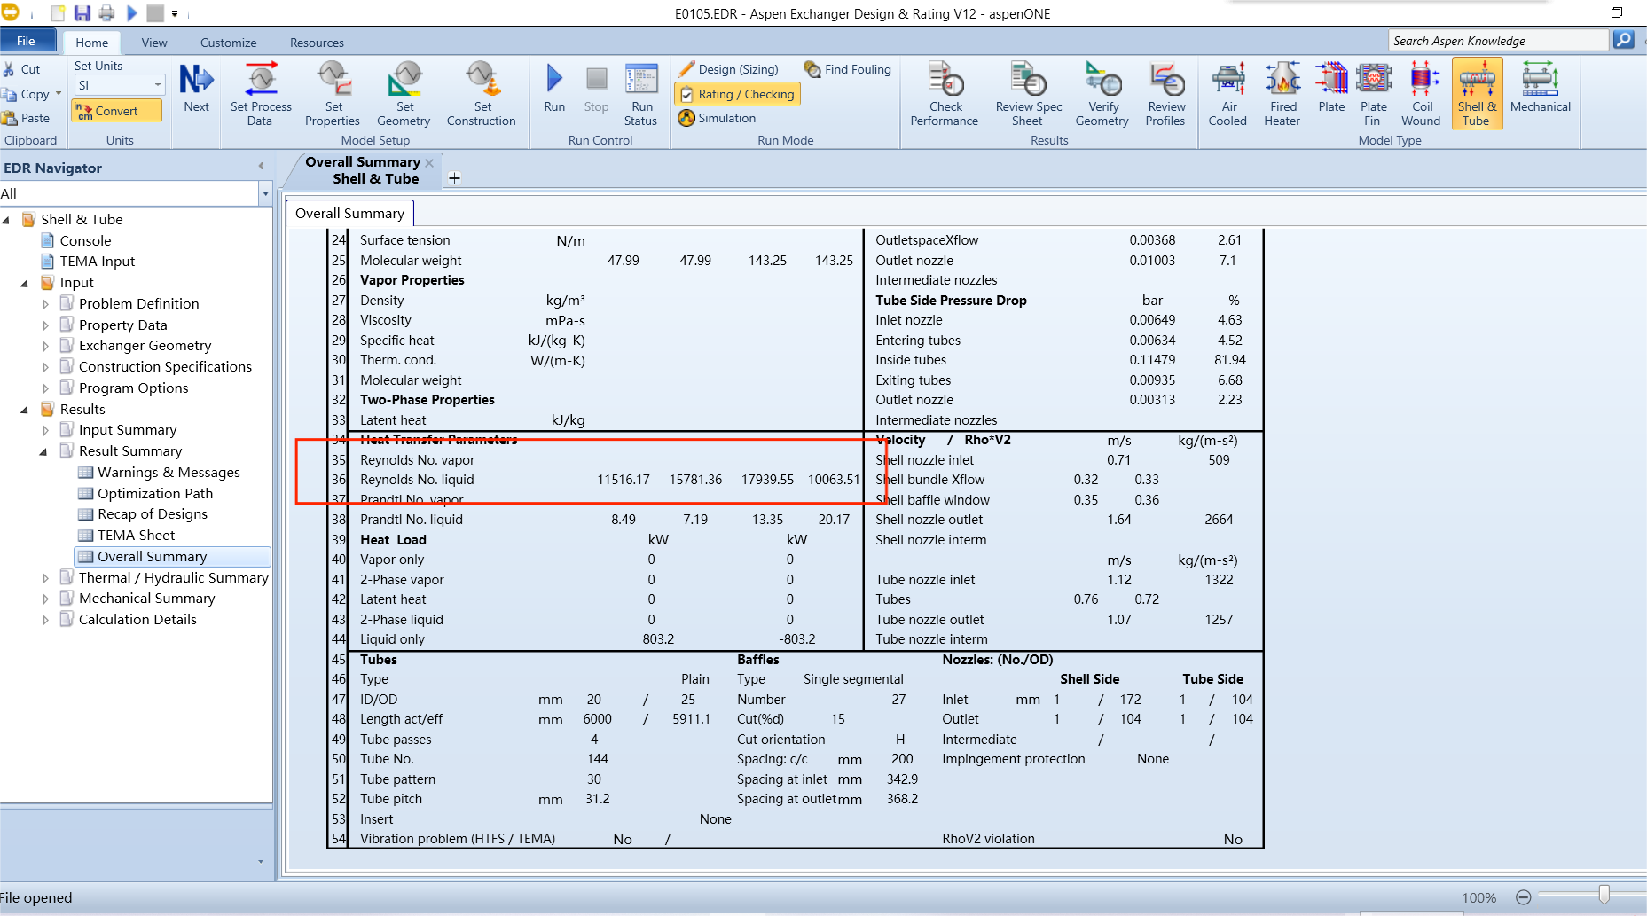Expand the Construction Specifications node

[46, 367]
